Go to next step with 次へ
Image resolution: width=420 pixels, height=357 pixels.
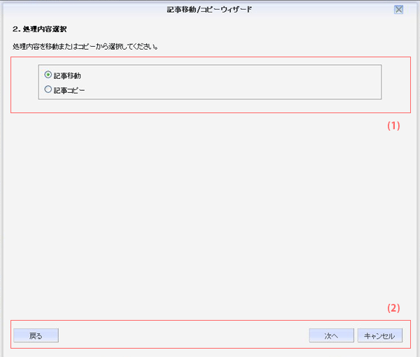click(x=331, y=335)
